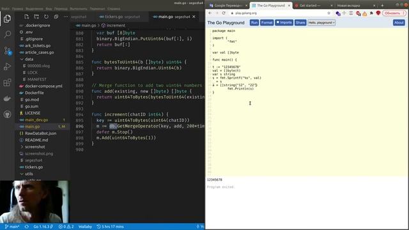409x230 pixels.
Task: Open a new browser tab with plus
Action: point(382,6)
